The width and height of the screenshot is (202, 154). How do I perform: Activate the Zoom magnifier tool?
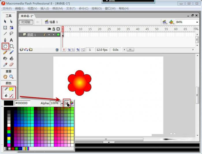12,77
